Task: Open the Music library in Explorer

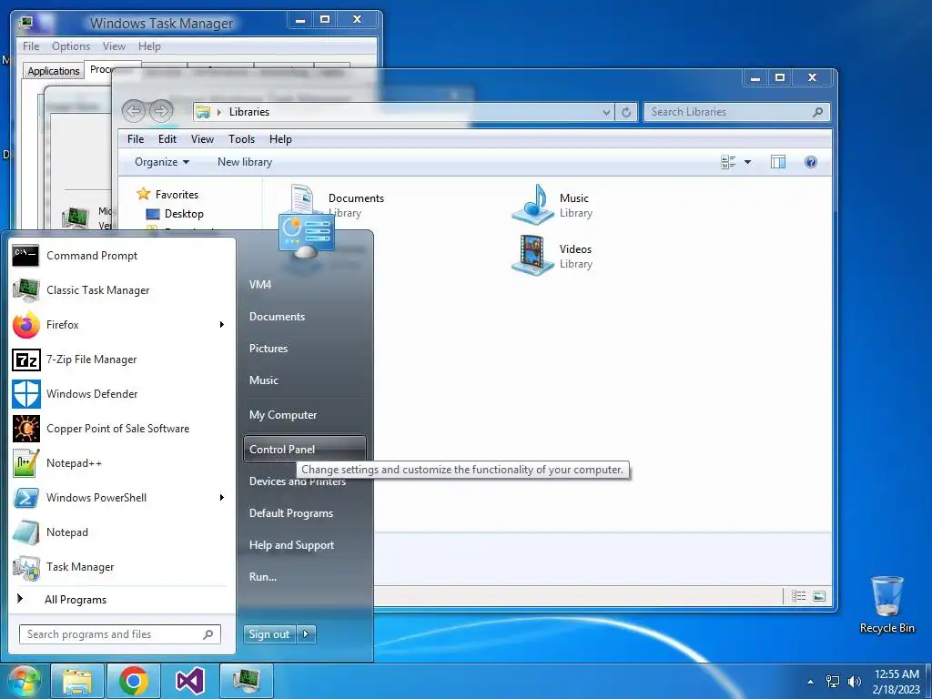Action: (552, 205)
